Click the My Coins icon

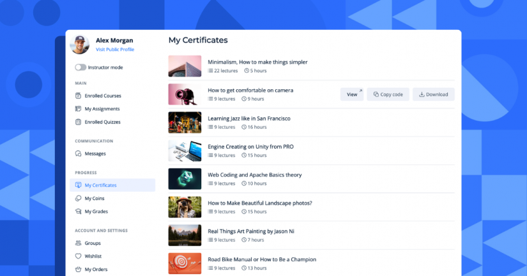78,198
